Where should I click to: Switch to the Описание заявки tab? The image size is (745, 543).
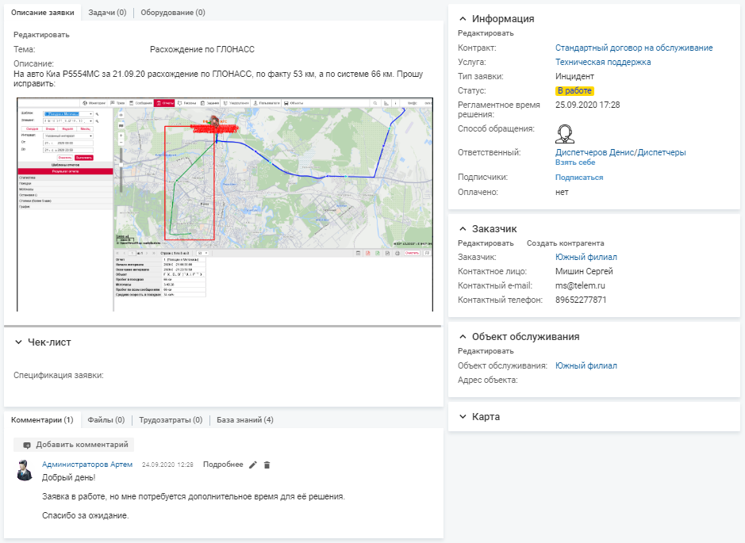pos(43,13)
